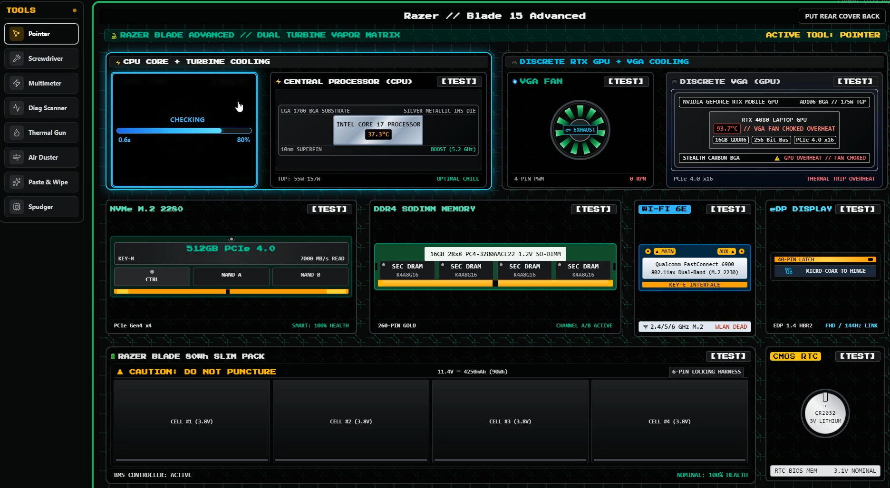The height and width of the screenshot is (488, 890).
Task: Click the 6-PIN LOCKING HARNESS connector
Action: click(x=706, y=372)
